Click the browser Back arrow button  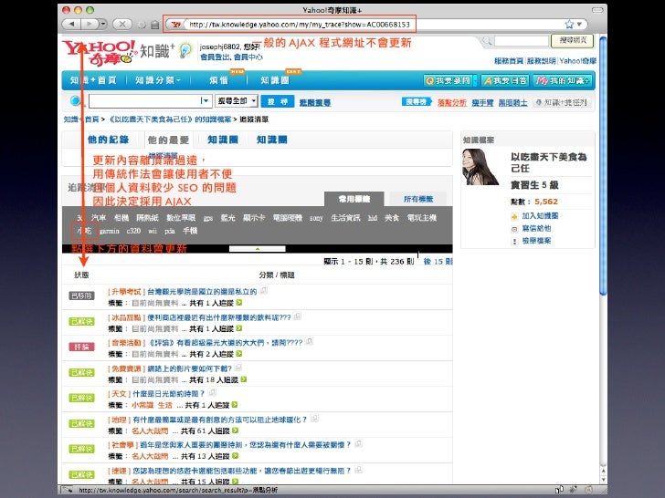click(71, 24)
